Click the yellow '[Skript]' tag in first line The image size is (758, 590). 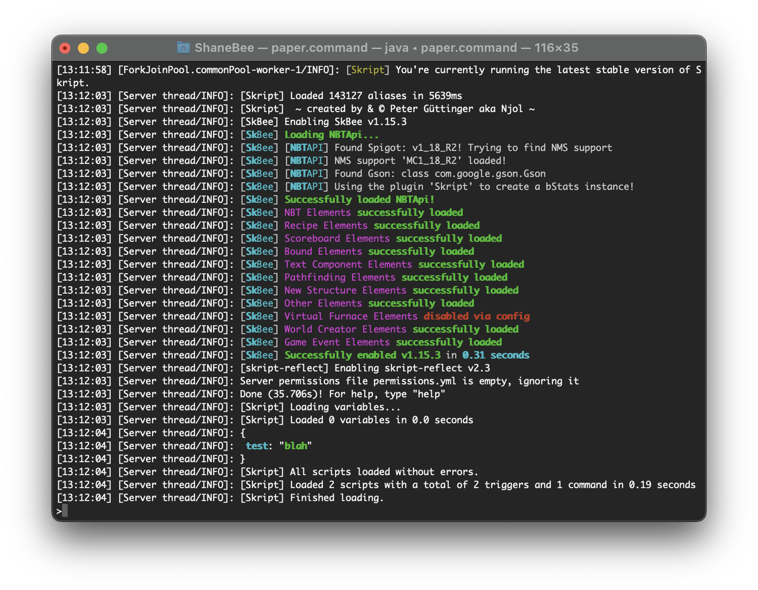(368, 70)
